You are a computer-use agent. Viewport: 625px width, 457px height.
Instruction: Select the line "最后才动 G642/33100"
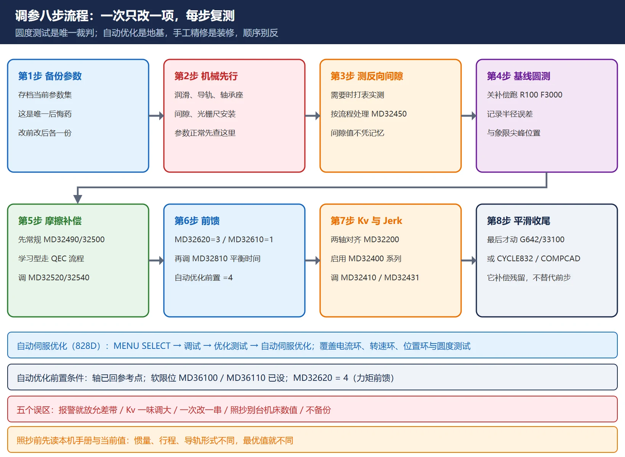click(x=526, y=240)
